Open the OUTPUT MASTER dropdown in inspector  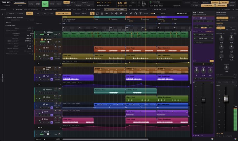(29, 38)
